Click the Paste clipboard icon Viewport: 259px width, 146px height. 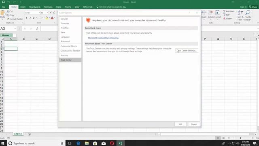click(x=2, y=13)
